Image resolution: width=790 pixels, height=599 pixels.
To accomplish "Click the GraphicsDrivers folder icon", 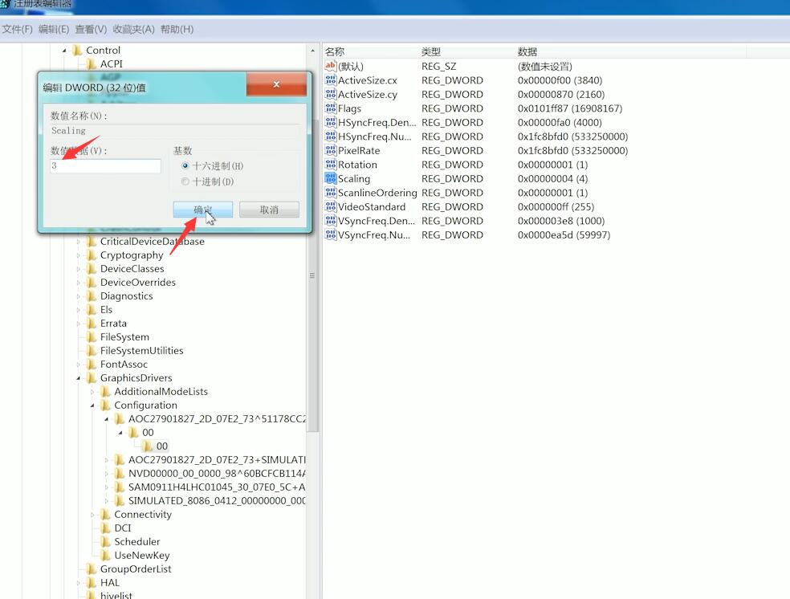I will [x=91, y=378].
